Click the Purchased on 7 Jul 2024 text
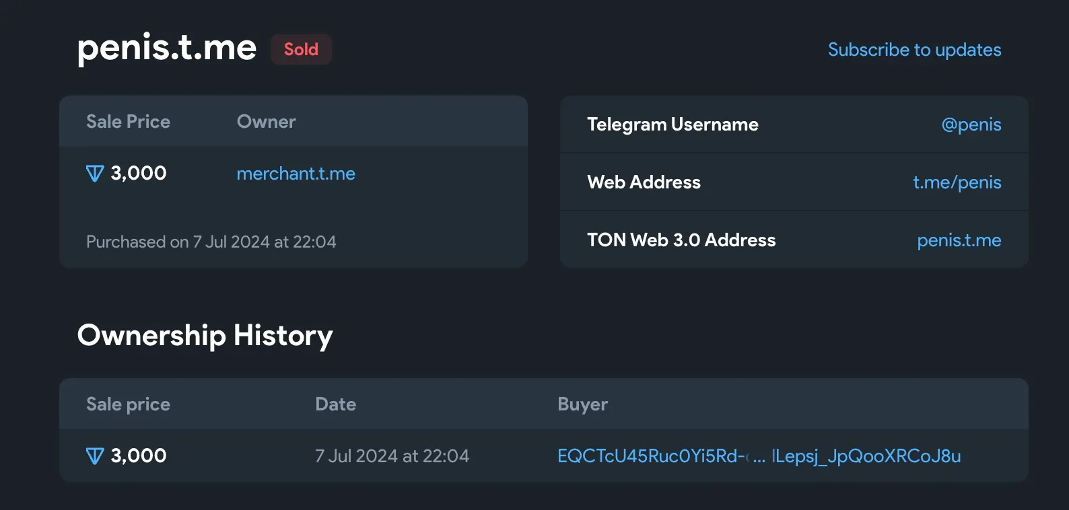 [211, 242]
